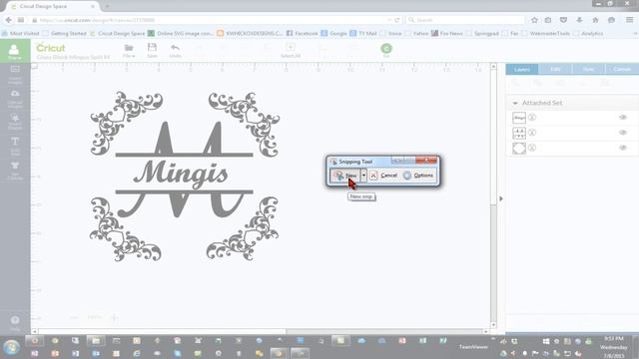
Task: Open the Most Visited bookmarks folder
Action: 21,33
